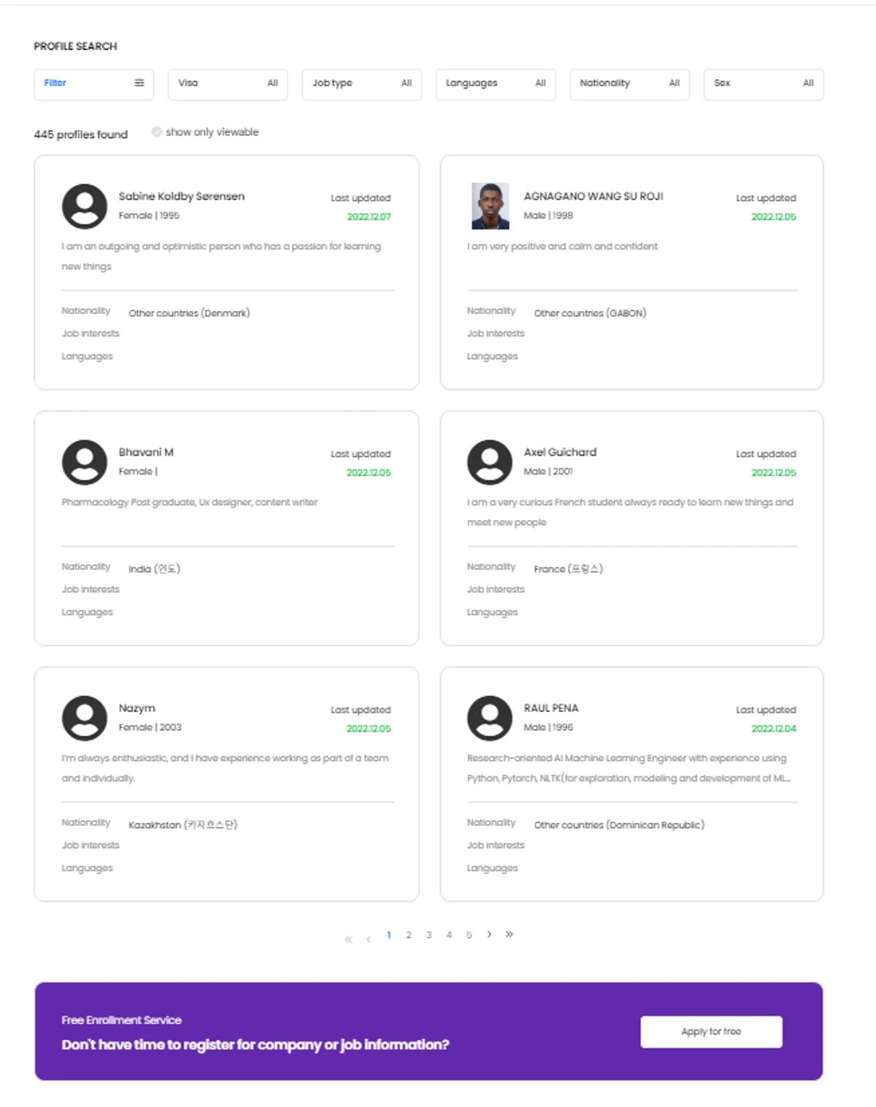Viewport: 876px width, 1107px height.
Task: Toggle show only viewable option
Action: pyautogui.click(x=156, y=132)
